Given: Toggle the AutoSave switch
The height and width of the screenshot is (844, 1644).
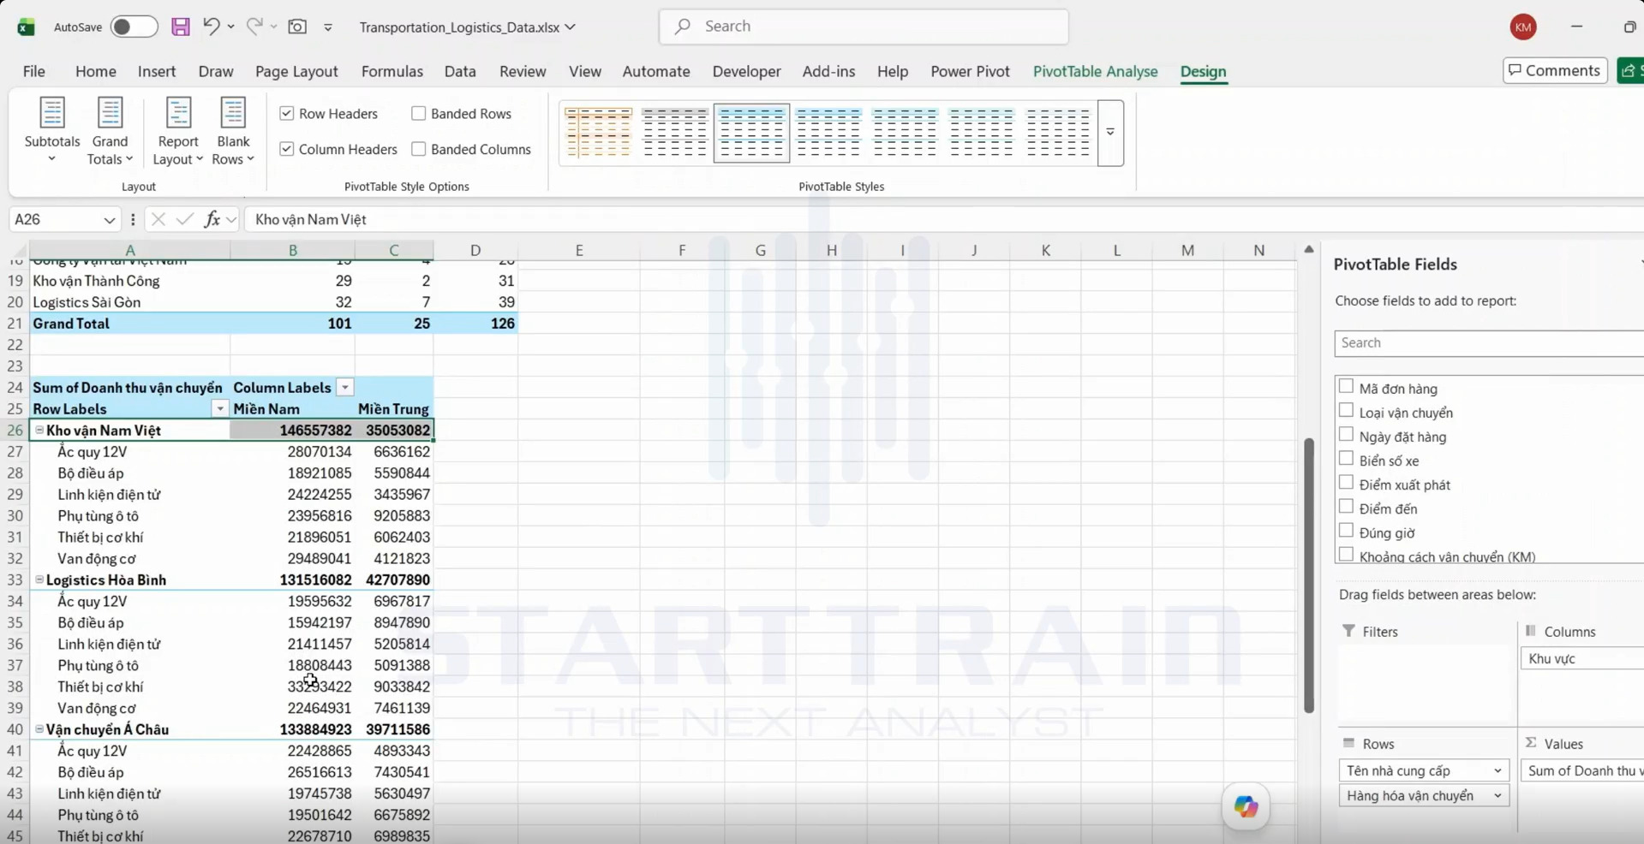Looking at the screenshot, I should [x=134, y=27].
